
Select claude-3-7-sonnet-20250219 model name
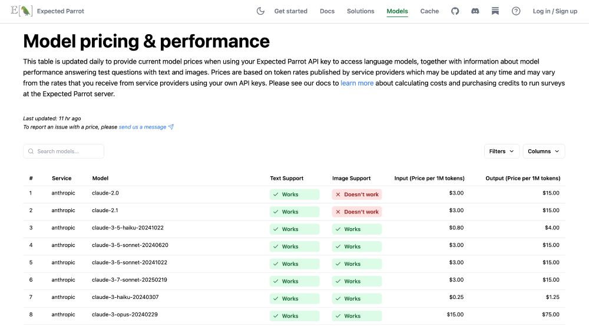[130, 280]
